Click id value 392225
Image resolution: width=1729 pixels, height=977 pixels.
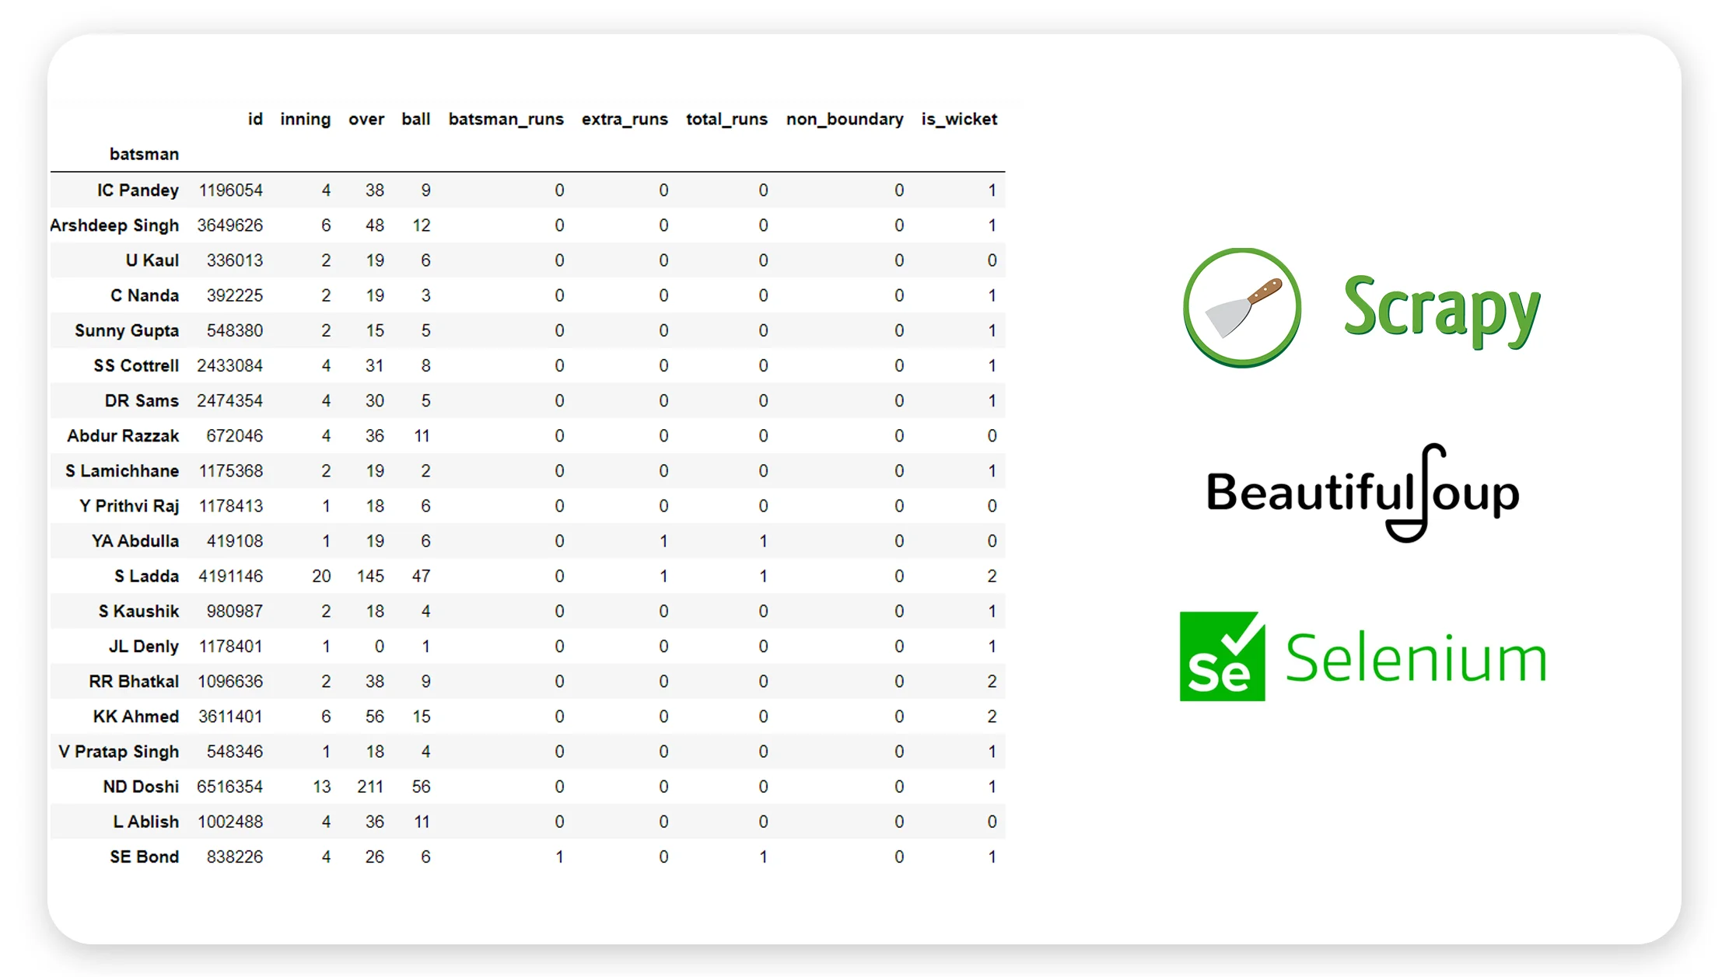[235, 295]
